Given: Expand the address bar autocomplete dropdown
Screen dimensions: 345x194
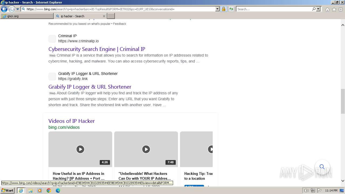Looking at the screenshot, I should [x=218, y=9].
